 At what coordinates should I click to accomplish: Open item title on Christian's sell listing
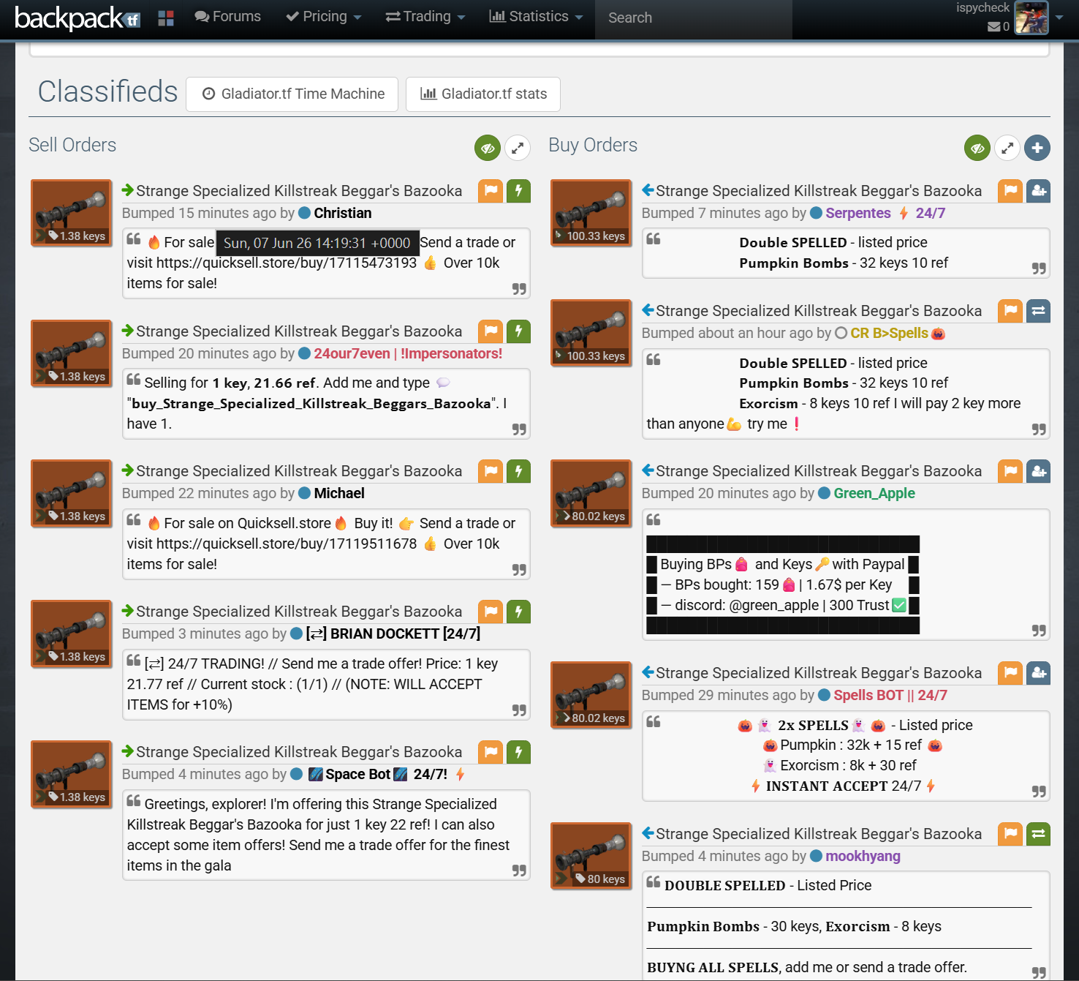pos(299,191)
